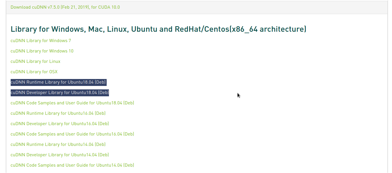The height and width of the screenshot is (173, 392).
Task: Select cuDNN Developer Library for Ubuntu14.04 (Deb)
Action: [x=60, y=155]
